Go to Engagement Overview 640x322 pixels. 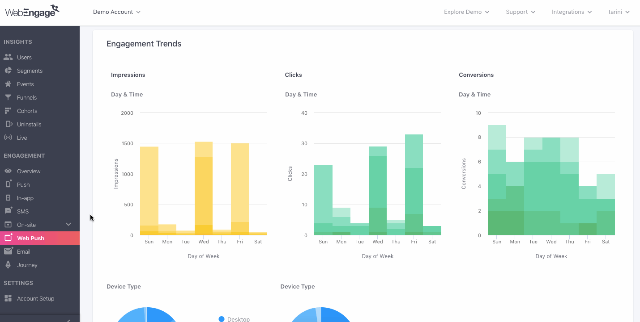click(x=29, y=171)
